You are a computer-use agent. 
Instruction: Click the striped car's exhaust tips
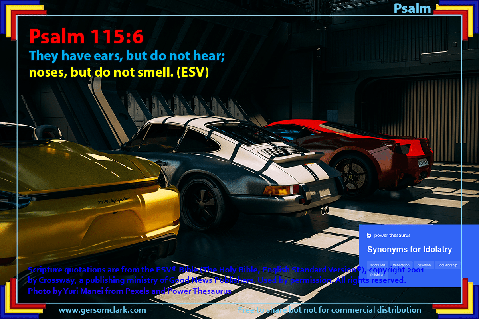[x=325, y=210]
